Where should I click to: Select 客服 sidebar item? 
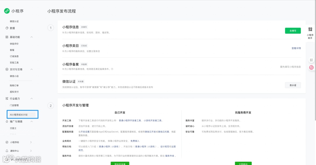(x=12, y=50)
